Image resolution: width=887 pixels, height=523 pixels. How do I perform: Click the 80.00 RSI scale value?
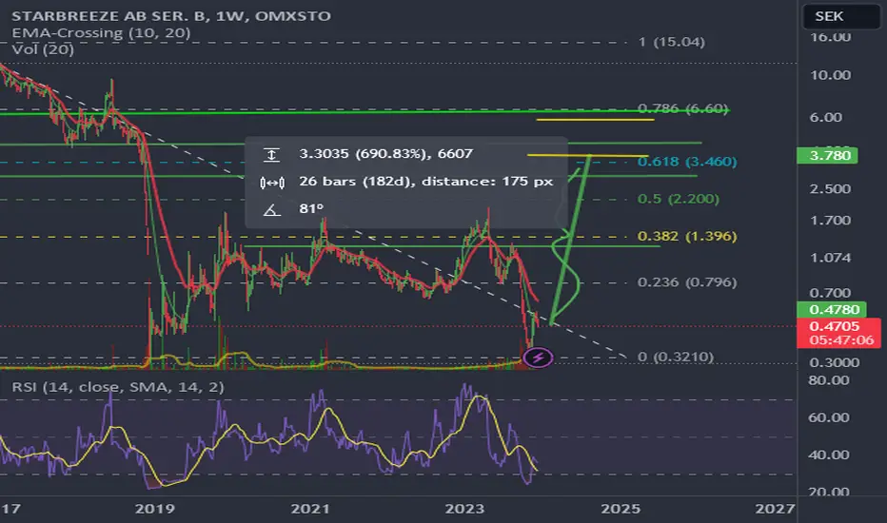click(829, 380)
